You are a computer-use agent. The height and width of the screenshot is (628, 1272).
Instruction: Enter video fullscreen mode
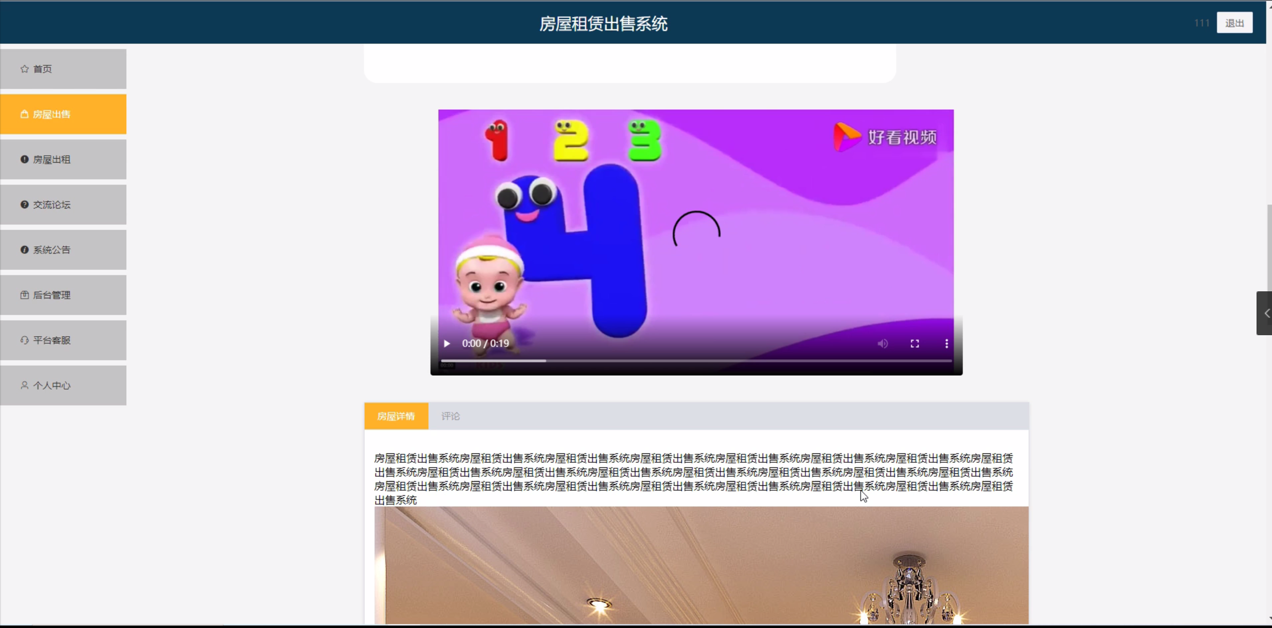(x=914, y=344)
